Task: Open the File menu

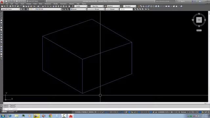Action: coord(7,4)
